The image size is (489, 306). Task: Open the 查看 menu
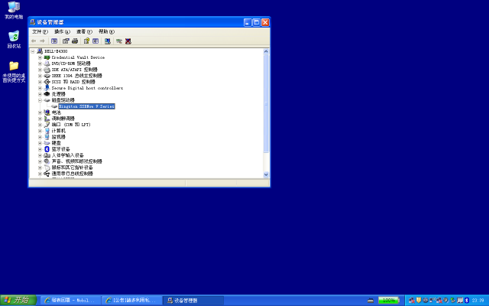(84, 31)
